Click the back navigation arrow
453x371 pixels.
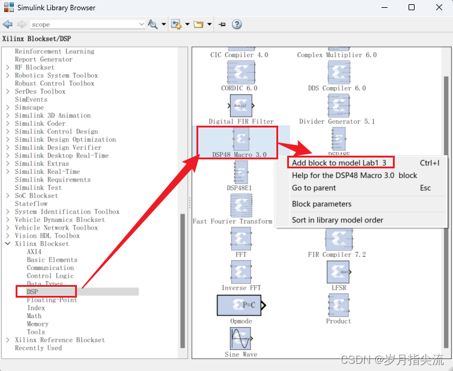tap(8, 24)
